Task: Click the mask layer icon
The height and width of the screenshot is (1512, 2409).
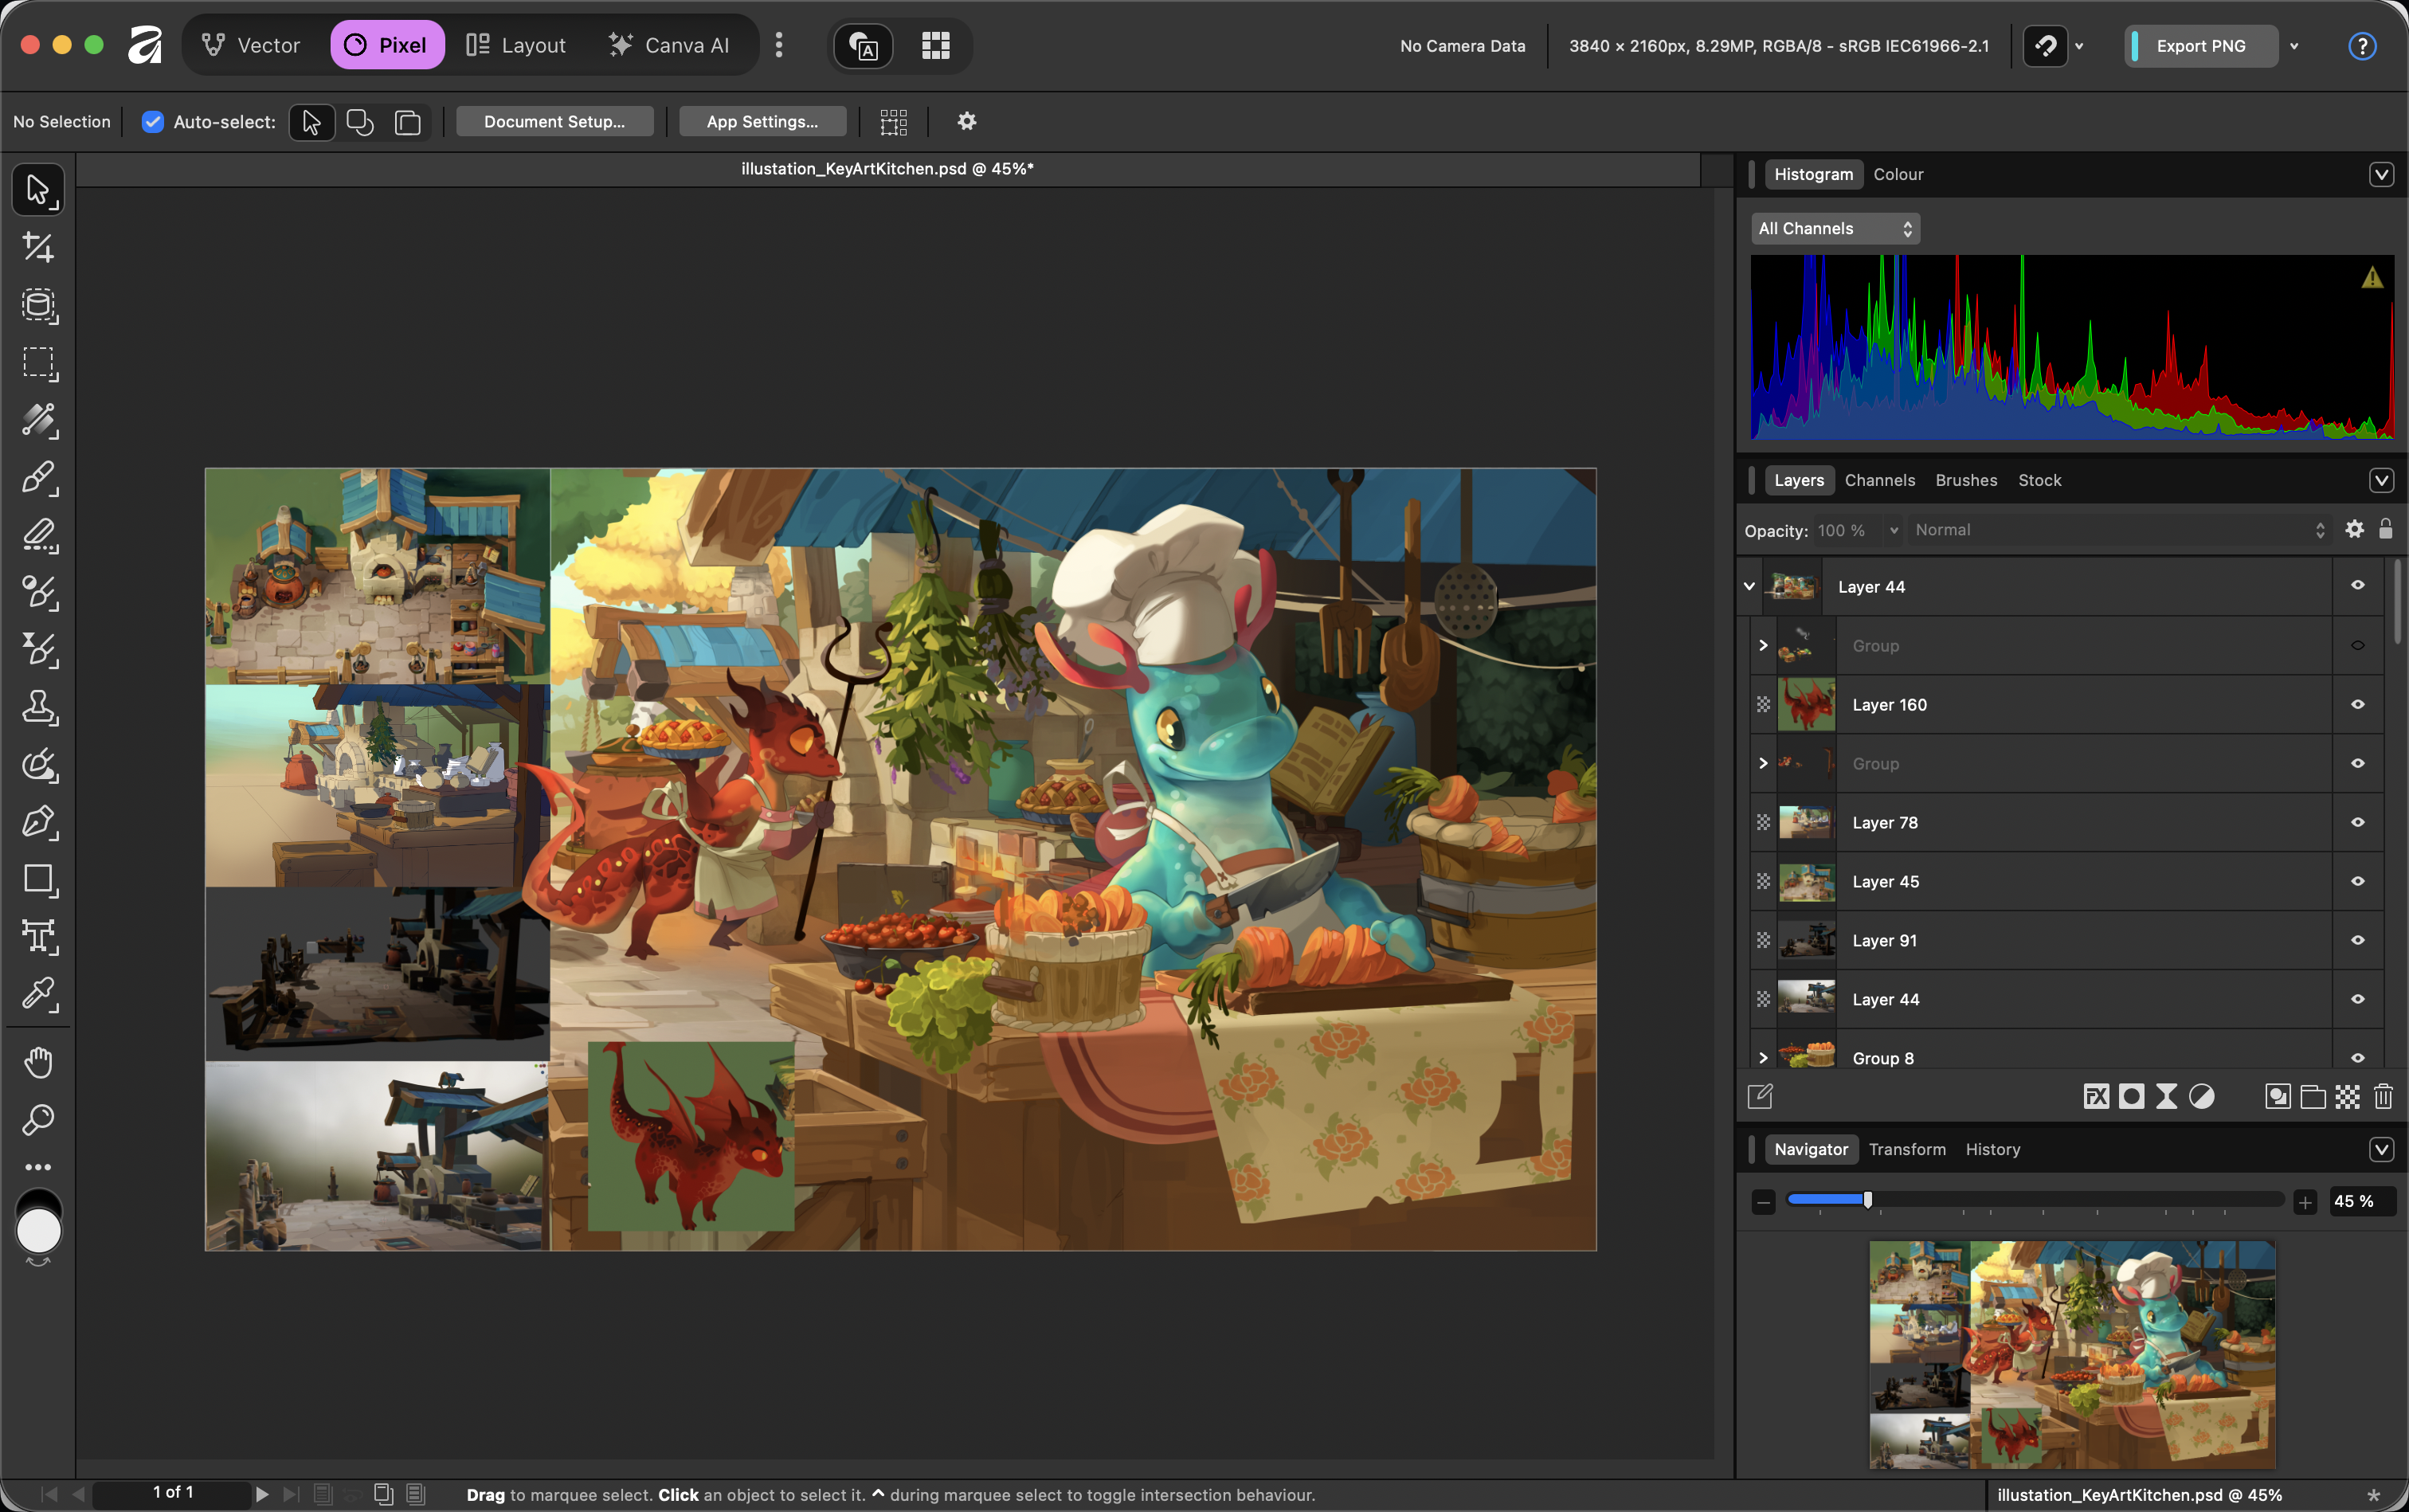Action: 2131,1097
